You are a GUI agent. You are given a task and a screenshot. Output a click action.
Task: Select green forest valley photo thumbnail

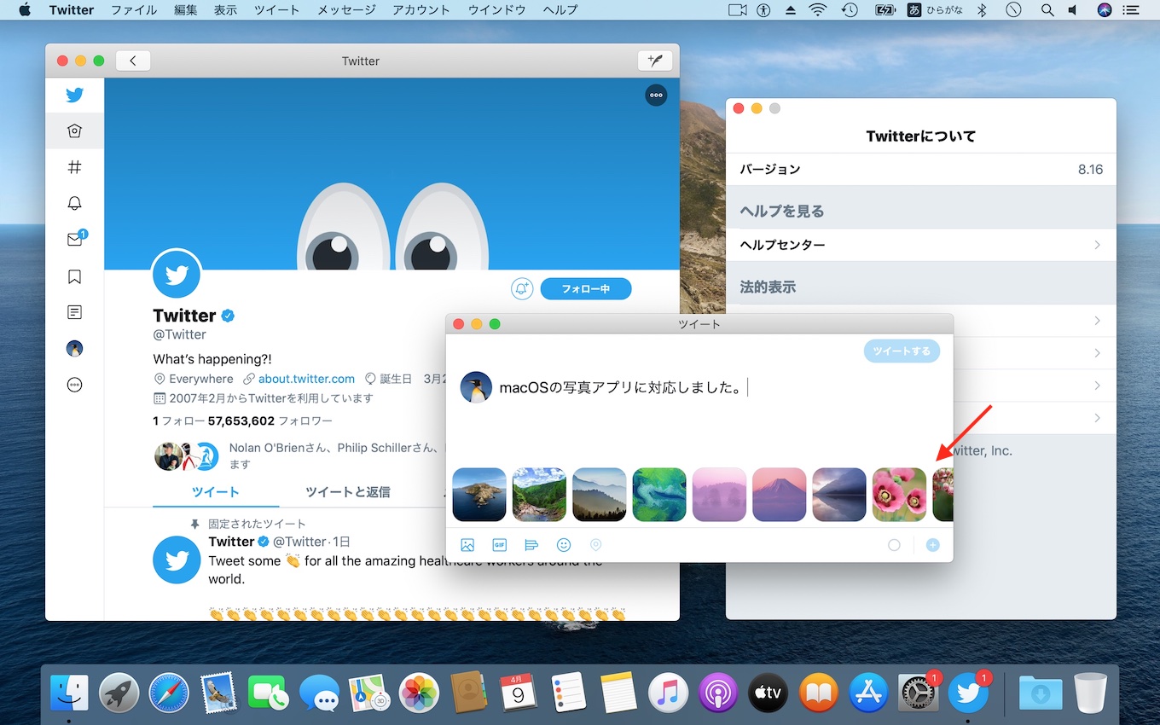tap(540, 495)
